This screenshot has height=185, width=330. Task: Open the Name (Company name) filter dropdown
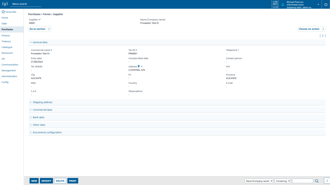259,181
